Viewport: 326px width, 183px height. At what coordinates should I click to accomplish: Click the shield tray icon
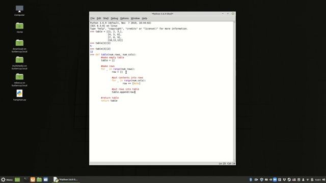(261, 179)
